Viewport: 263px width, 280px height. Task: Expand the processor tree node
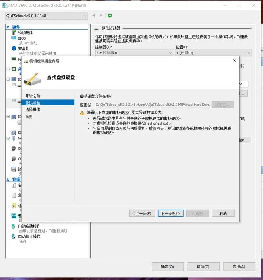click(x=8, y=69)
